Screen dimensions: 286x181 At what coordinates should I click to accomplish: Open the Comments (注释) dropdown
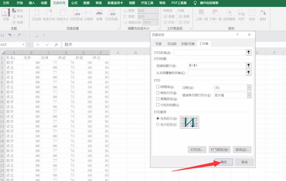(249, 88)
